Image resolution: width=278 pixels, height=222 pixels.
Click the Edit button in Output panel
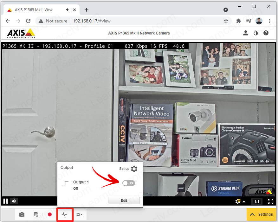[124, 200]
